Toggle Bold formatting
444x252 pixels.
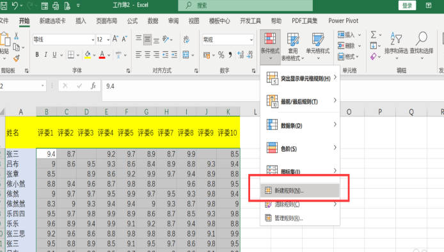[37, 54]
